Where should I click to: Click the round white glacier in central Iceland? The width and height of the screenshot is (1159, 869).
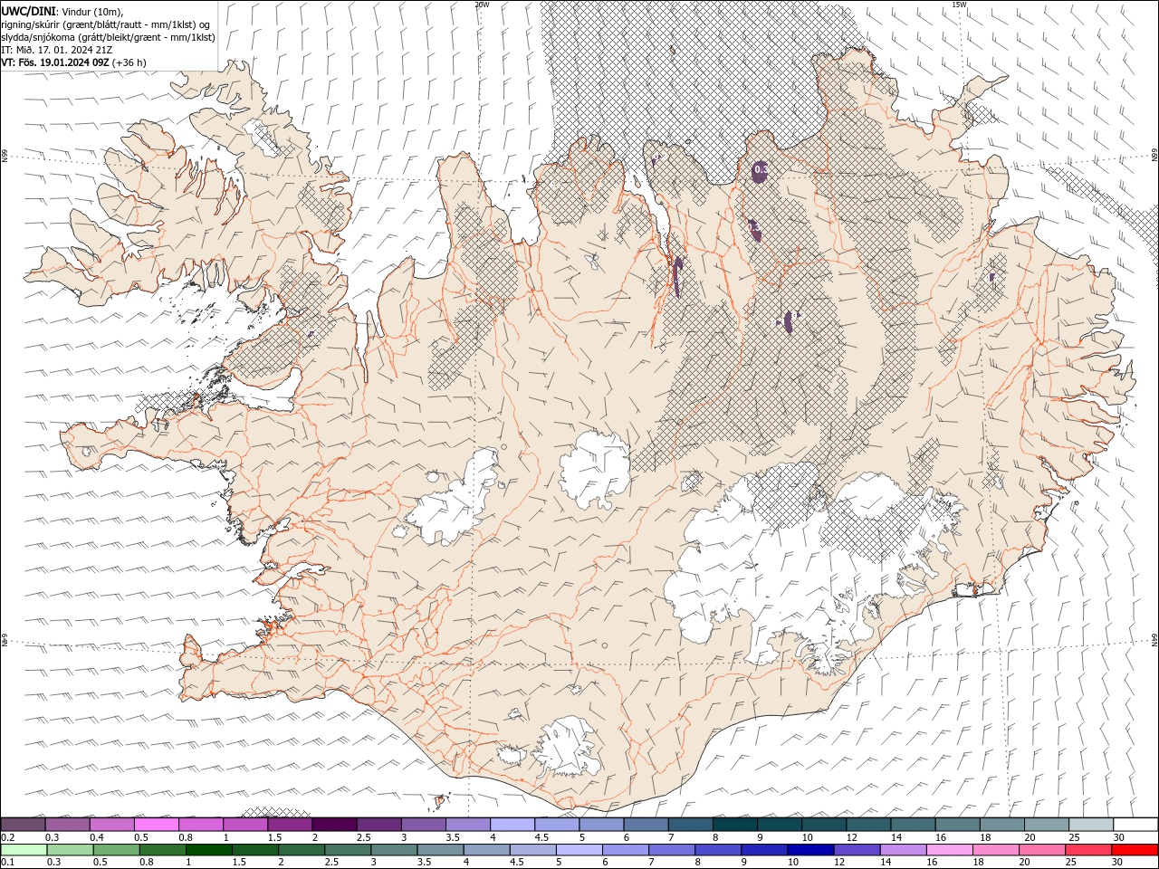[594, 470]
